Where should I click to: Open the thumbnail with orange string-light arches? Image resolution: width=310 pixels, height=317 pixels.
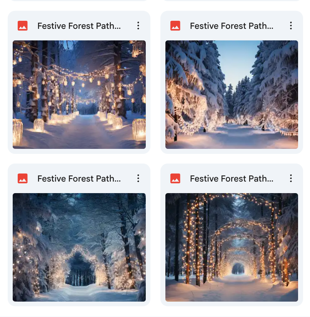(232, 247)
